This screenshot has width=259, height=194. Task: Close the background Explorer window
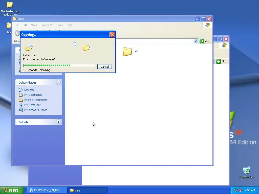click(x=226, y=39)
